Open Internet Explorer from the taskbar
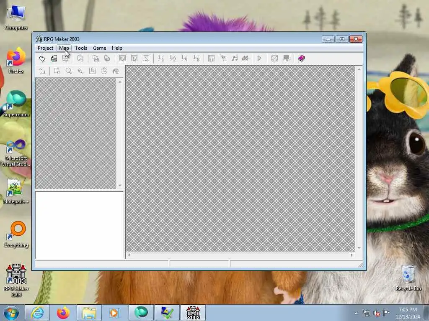The image size is (429, 321). pyautogui.click(x=37, y=313)
